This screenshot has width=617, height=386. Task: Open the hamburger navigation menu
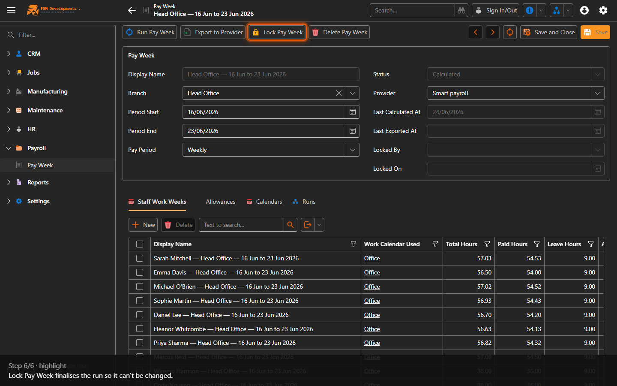(11, 10)
